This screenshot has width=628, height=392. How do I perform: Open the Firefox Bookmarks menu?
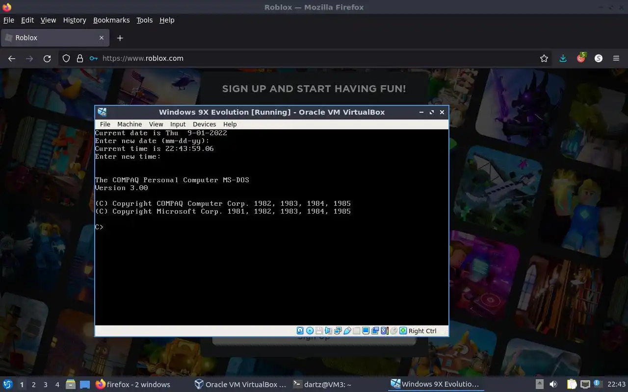(111, 20)
